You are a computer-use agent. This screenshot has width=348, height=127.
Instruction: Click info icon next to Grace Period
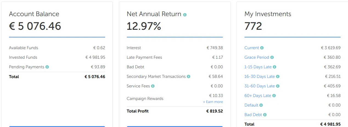272,57
